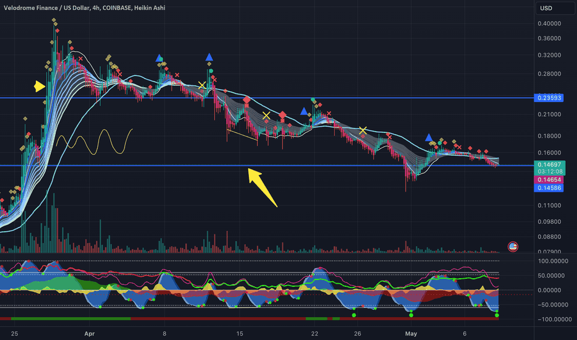
Task: Click the 0.14654 magenta price label
Action: pos(549,180)
